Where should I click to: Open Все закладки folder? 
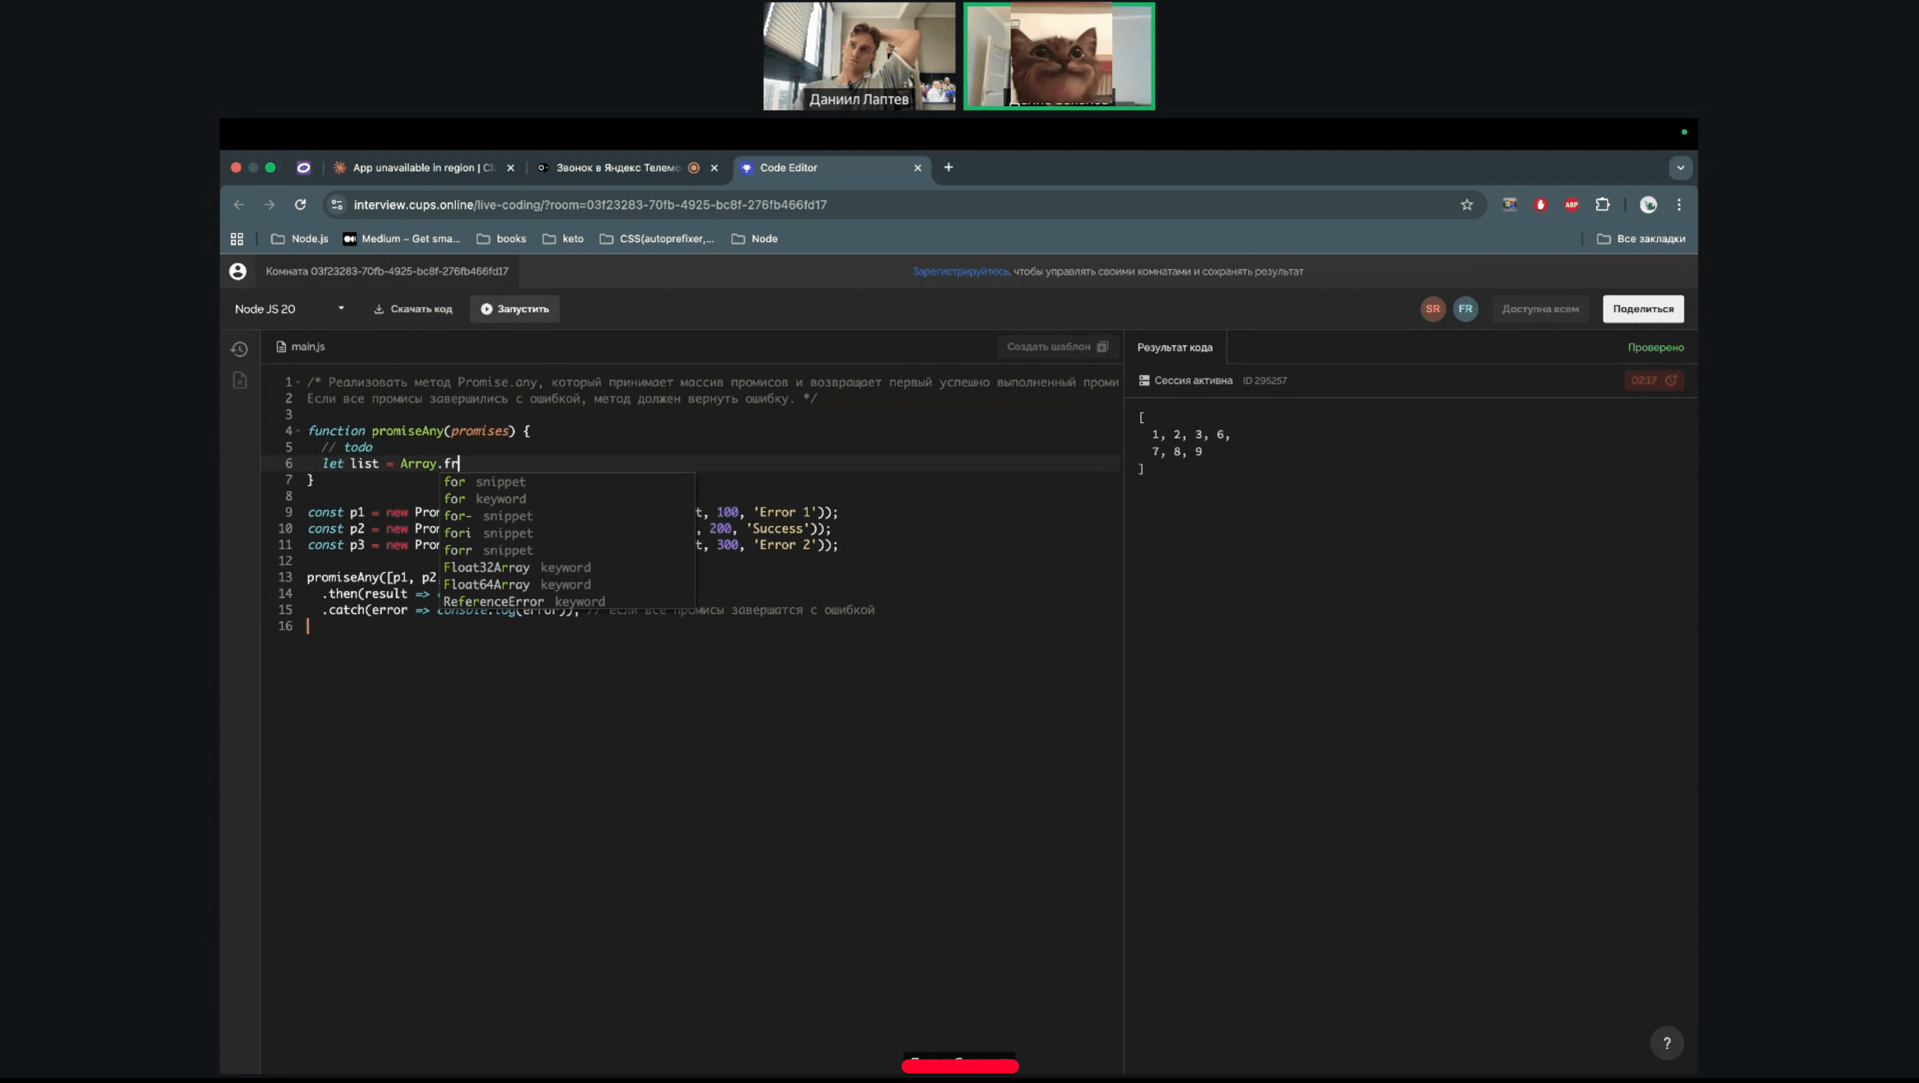click(x=1641, y=239)
